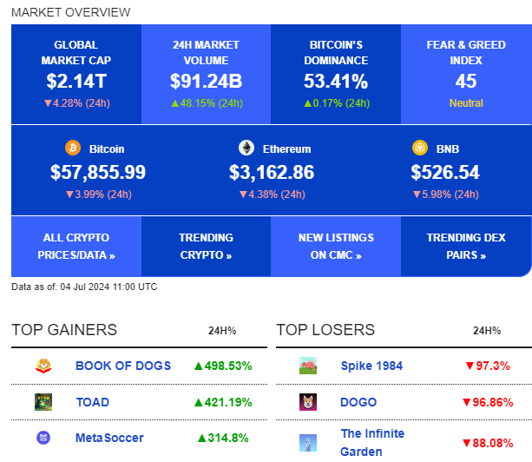Image resolution: width=532 pixels, height=462 pixels.
Task: Click the TOP GAINERS heading
Action: coord(64,330)
